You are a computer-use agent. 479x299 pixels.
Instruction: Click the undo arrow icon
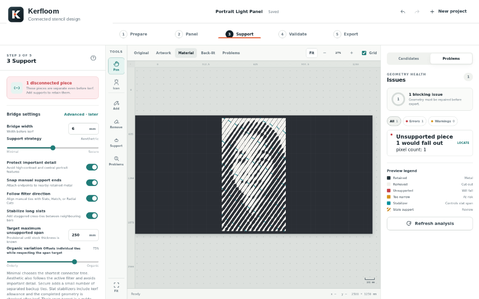[403, 12]
